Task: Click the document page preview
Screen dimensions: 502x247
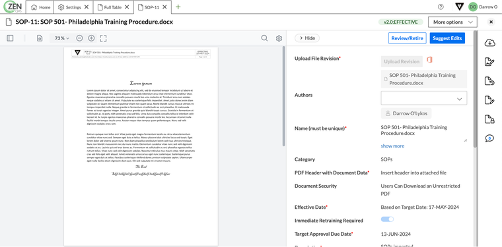Action: pyautogui.click(x=141, y=146)
